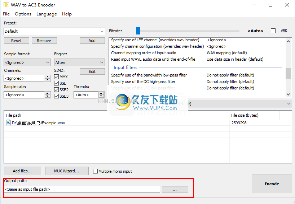295x204 pixels.
Task: Click the 2599298 file size cell
Action: 239,123
